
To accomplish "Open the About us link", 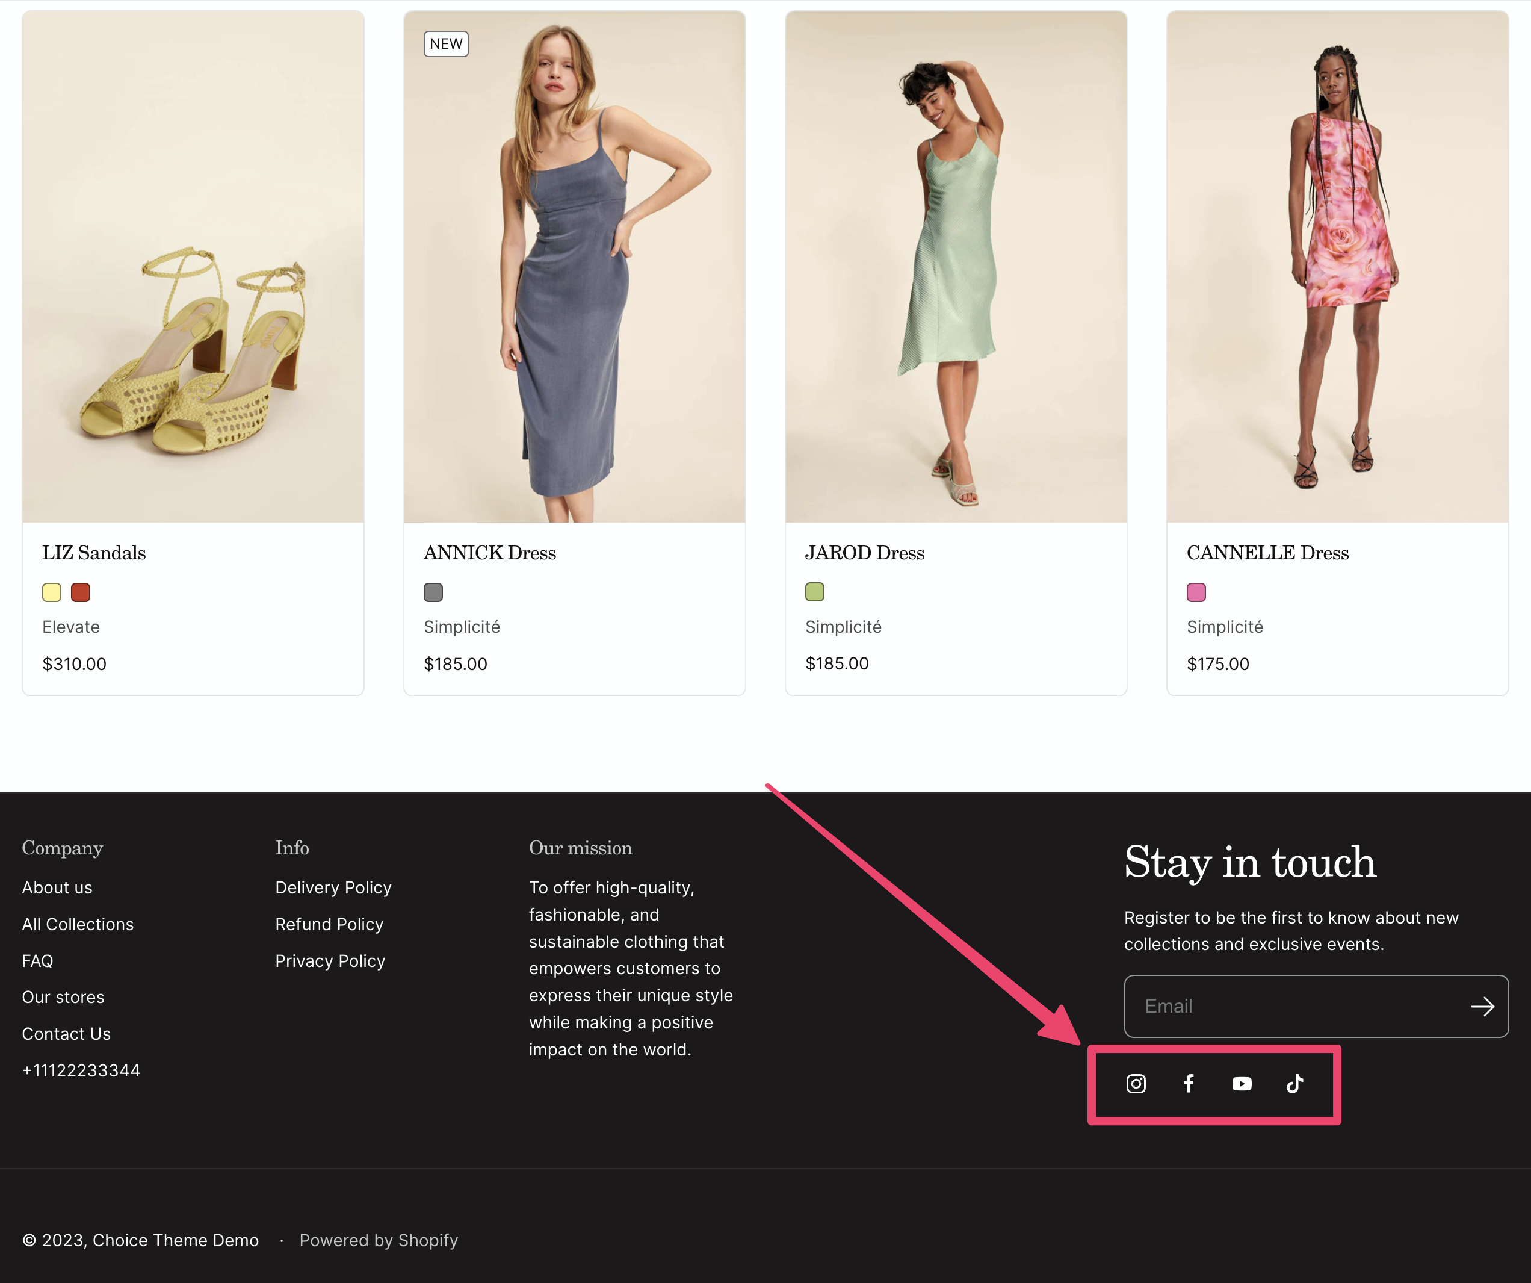I will click(x=57, y=887).
